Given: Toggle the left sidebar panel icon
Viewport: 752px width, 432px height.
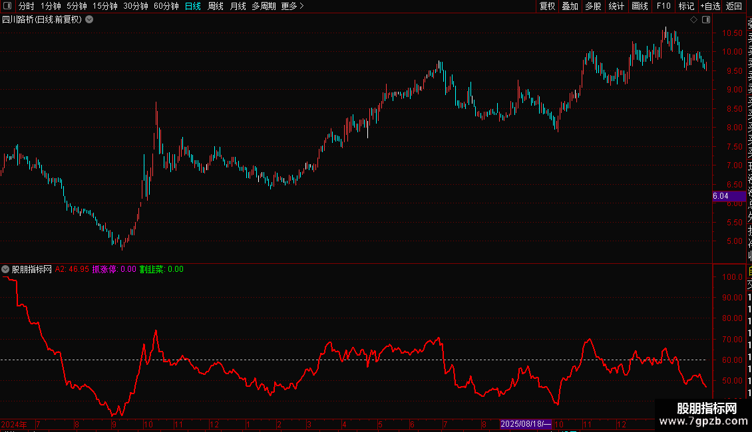Looking at the screenshot, I should [7, 6].
